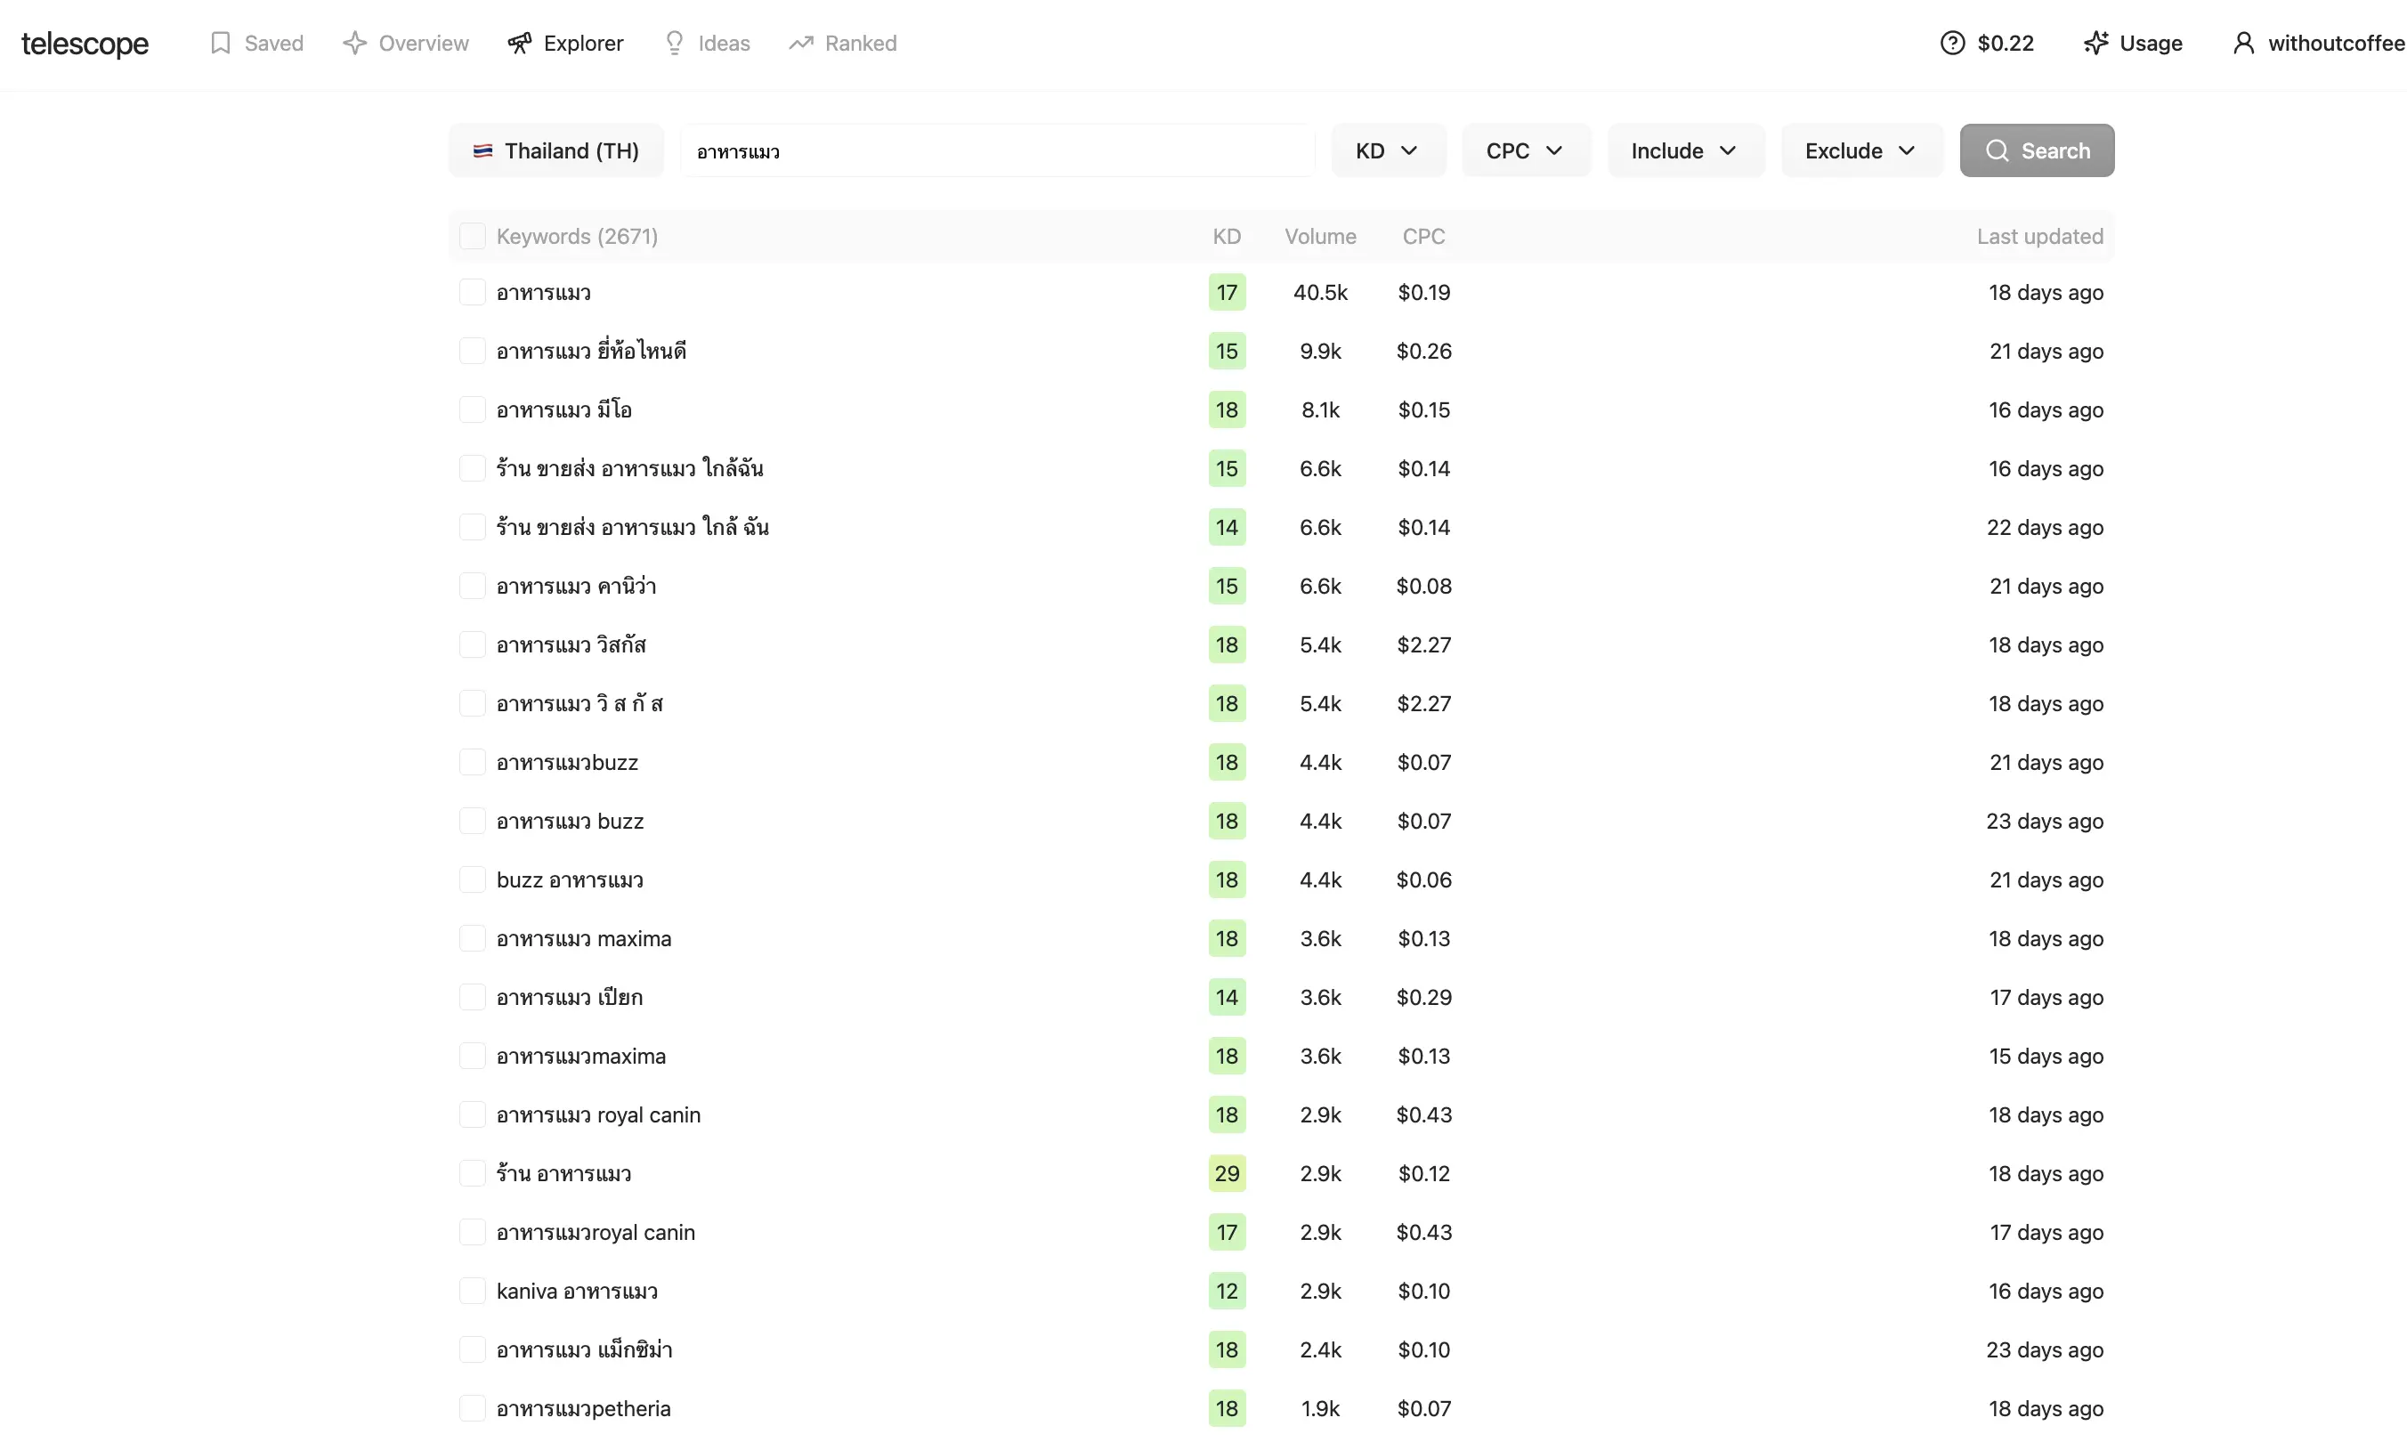Click keyword อาหารแมว maxima

tap(583, 939)
